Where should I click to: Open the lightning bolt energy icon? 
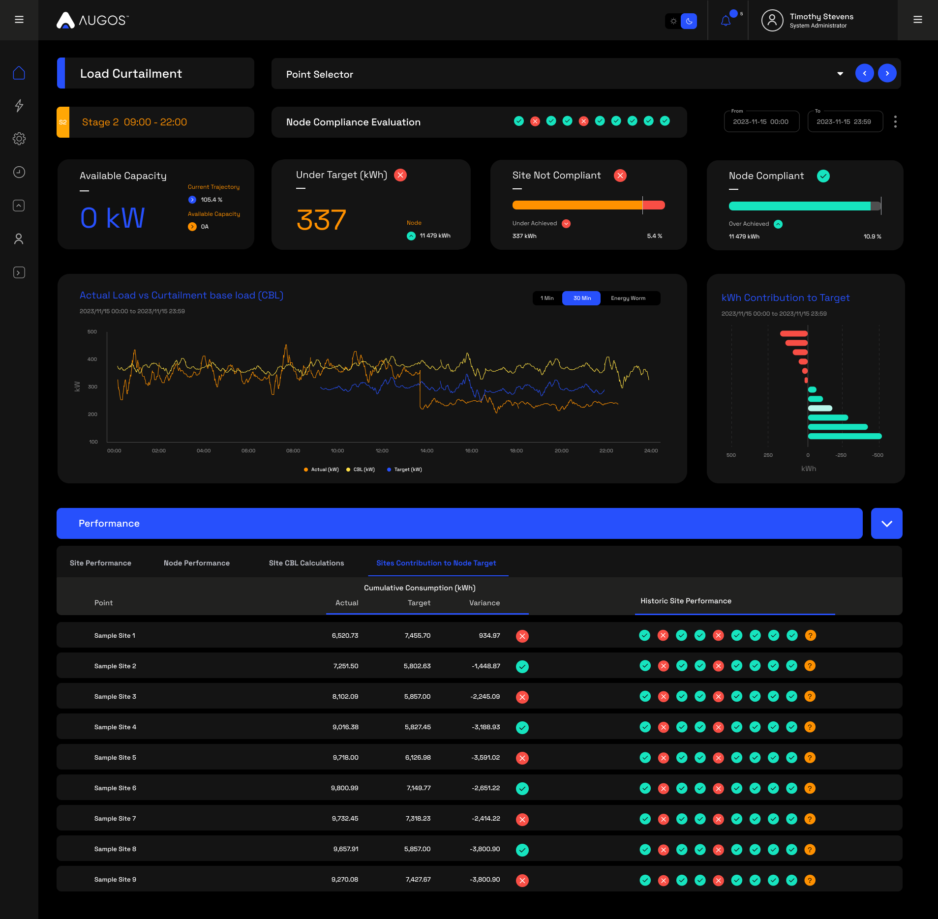pyautogui.click(x=19, y=106)
